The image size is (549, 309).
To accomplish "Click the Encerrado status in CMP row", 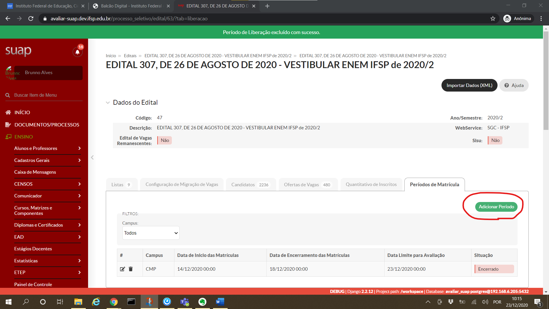I will click(494, 269).
